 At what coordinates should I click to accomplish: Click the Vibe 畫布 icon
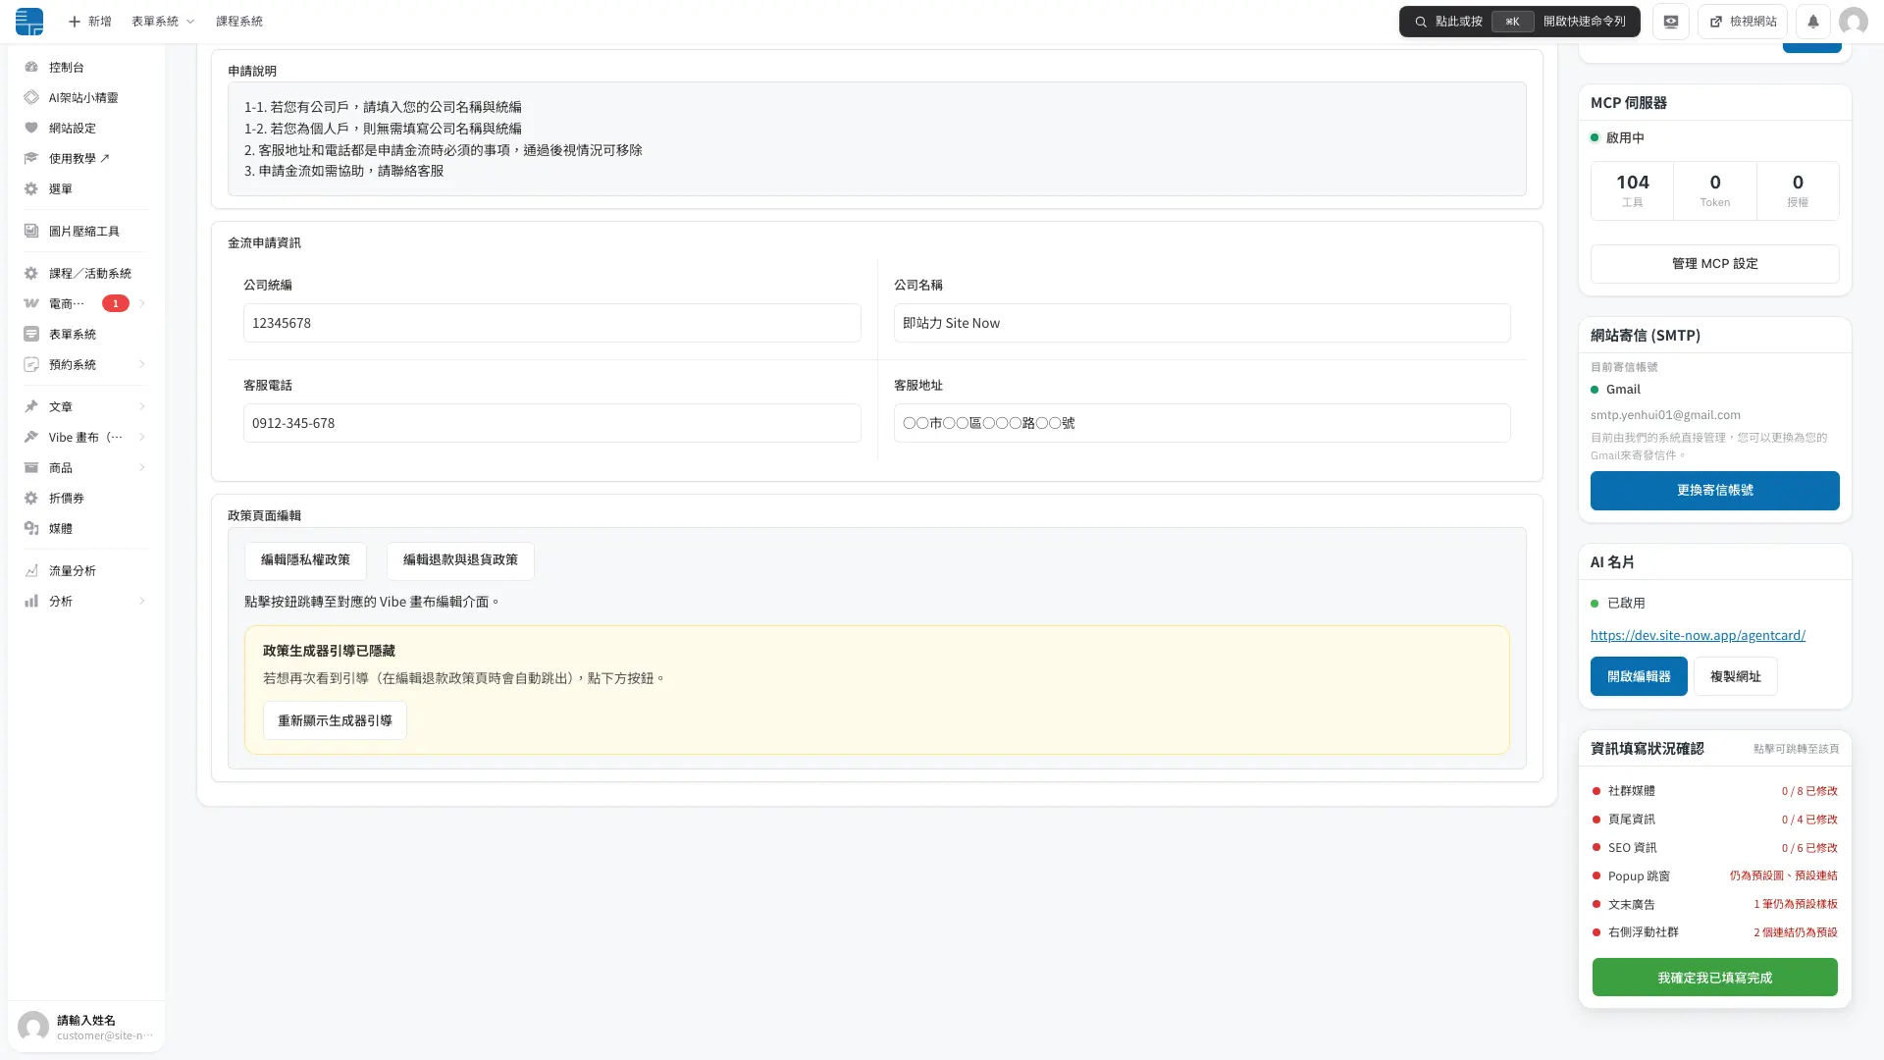[31, 438]
